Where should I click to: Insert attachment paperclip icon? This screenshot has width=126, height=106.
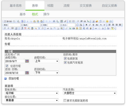click(66, 28)
